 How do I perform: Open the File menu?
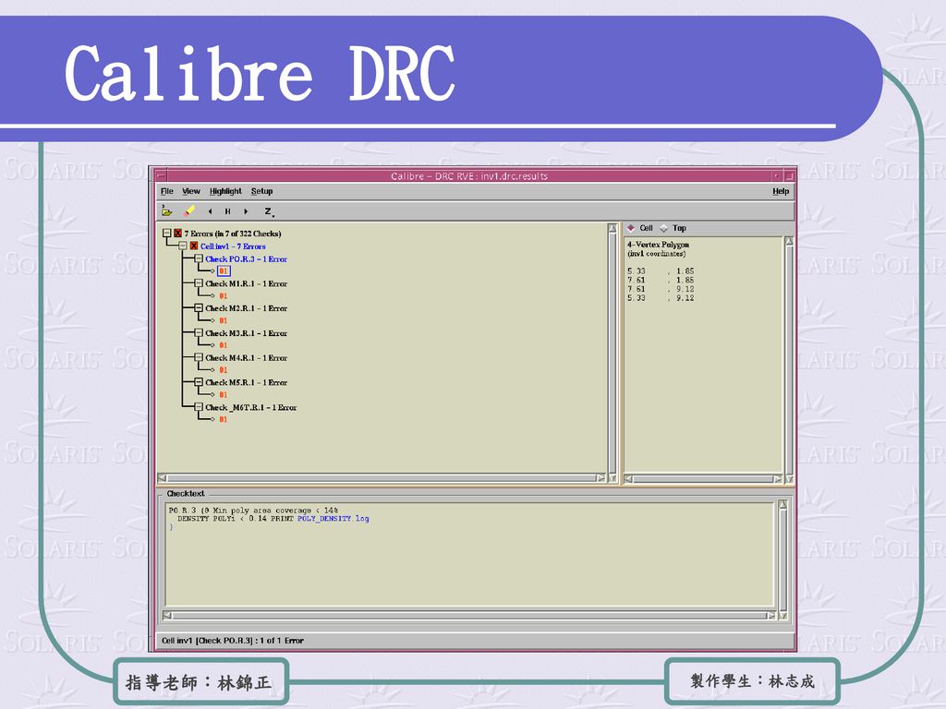tap(167, 191)
